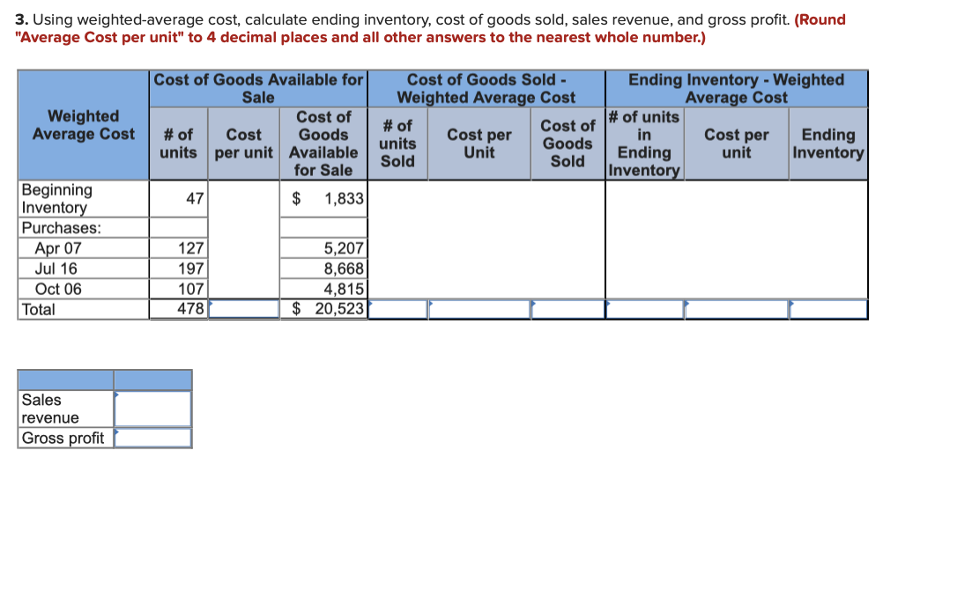Click the Cost of Goods Sold amount input
Screen dimensions: 957x597
point(568,309)
